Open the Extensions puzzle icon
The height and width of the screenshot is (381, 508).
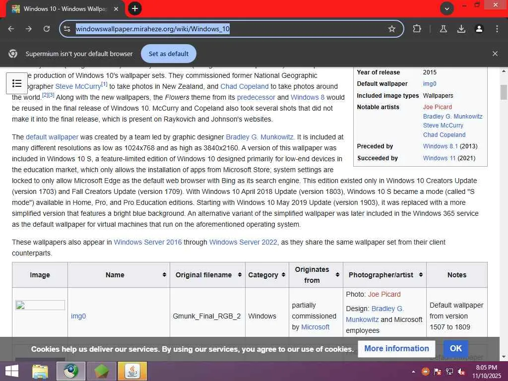click(417, 29)
